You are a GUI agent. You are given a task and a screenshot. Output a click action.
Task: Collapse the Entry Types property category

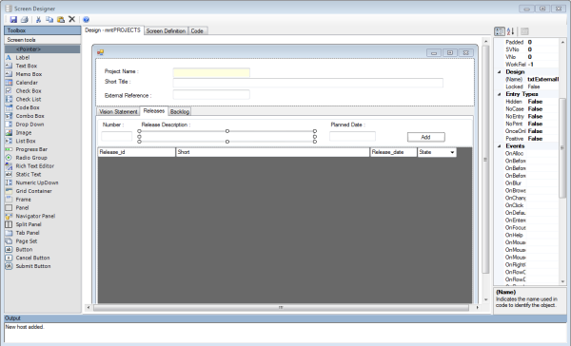pyautogui.click(x=500, y=94)
